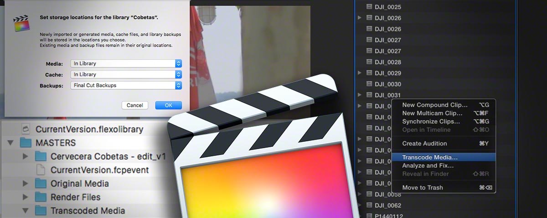Select the CurrentVersion.fcpevent file name
The image size is (547, 218).
pyautogui.click(x=100, y=171)
